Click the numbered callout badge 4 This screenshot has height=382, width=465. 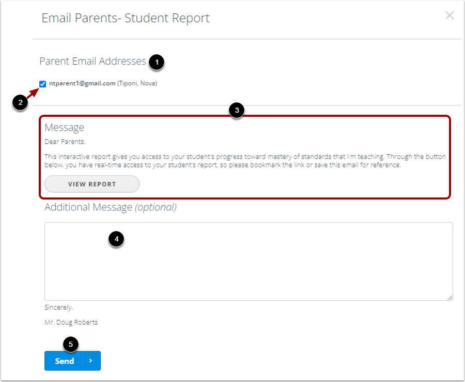click(x=117, y=239)
